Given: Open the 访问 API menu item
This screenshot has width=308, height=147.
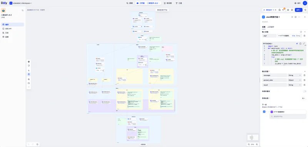Looking at the screenshot, I should pyautogui.click(x=13, y=28).
